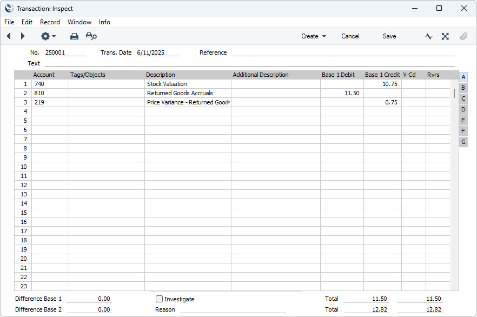This screenshot has height=317, width=477.
Task: Click the Additional Description column header
Action: coord(261,75)
